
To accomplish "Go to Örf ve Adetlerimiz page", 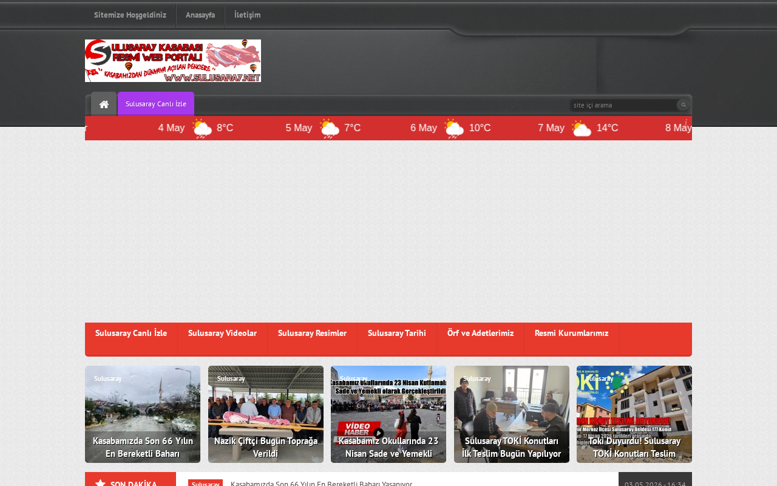I will 480,334.
